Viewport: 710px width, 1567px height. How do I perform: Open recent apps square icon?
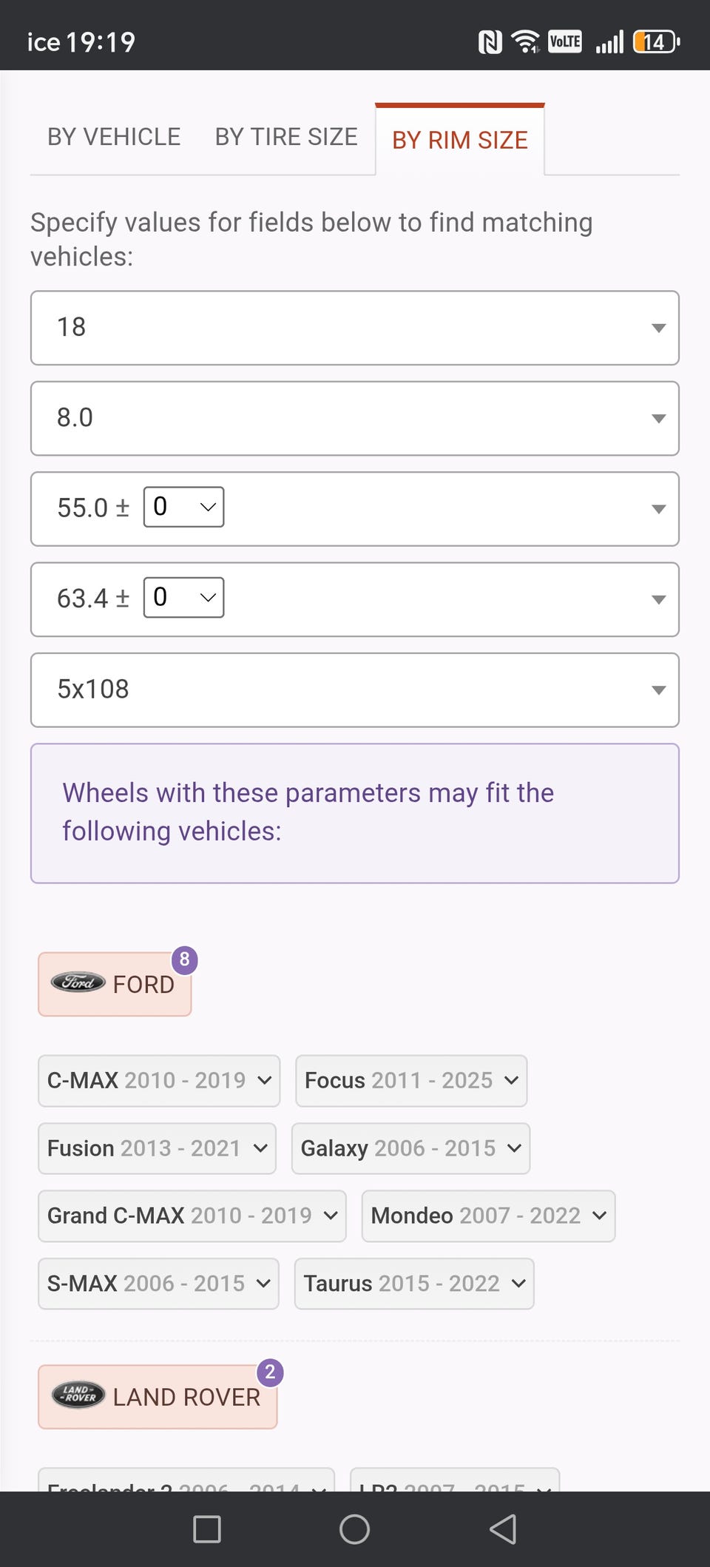206,1529
